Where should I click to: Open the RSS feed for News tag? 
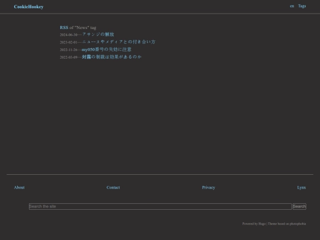click(64, 27)
